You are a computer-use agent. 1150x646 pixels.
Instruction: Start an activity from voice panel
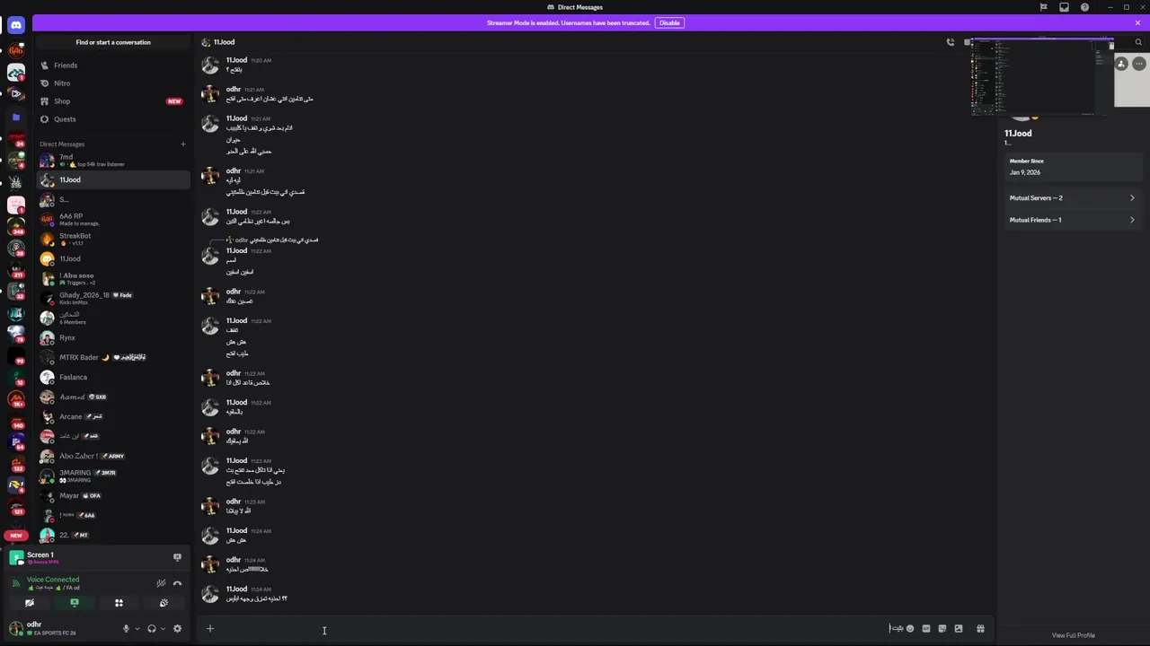click(x=119, y=603)
